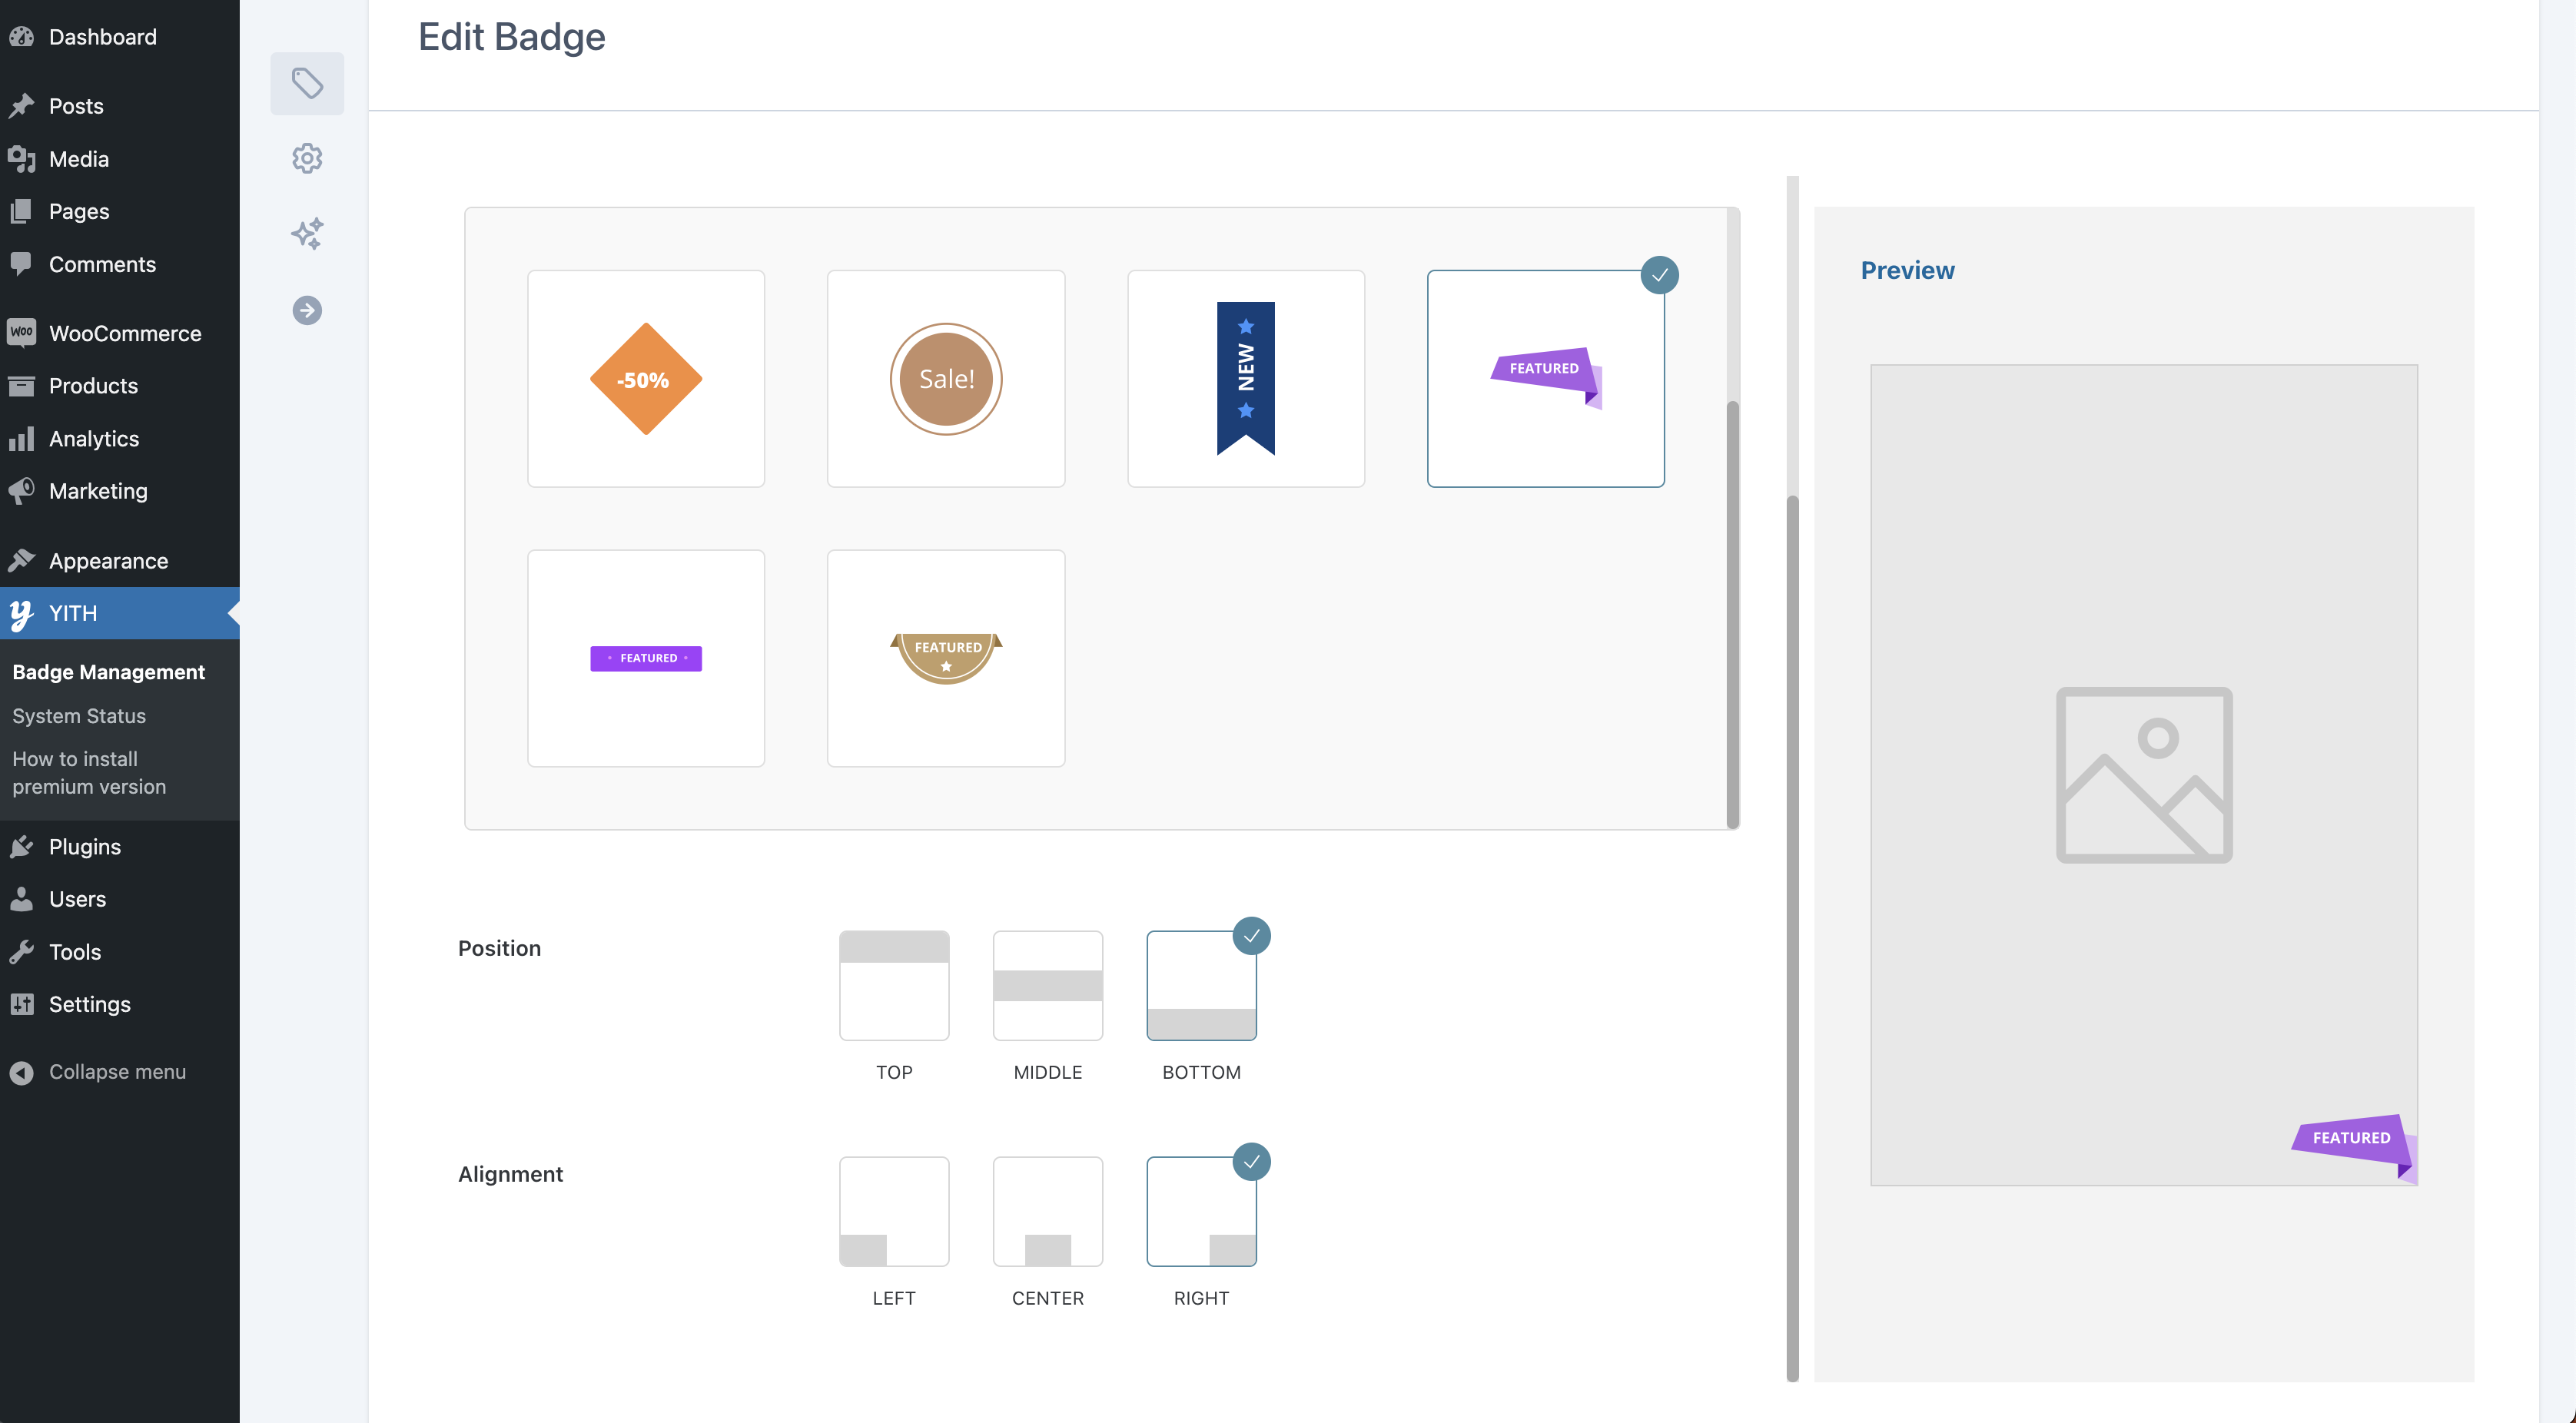Click the tag/badge icon in sidebar
Viewport: 2576px width, 1423px height.
(307, 82)
